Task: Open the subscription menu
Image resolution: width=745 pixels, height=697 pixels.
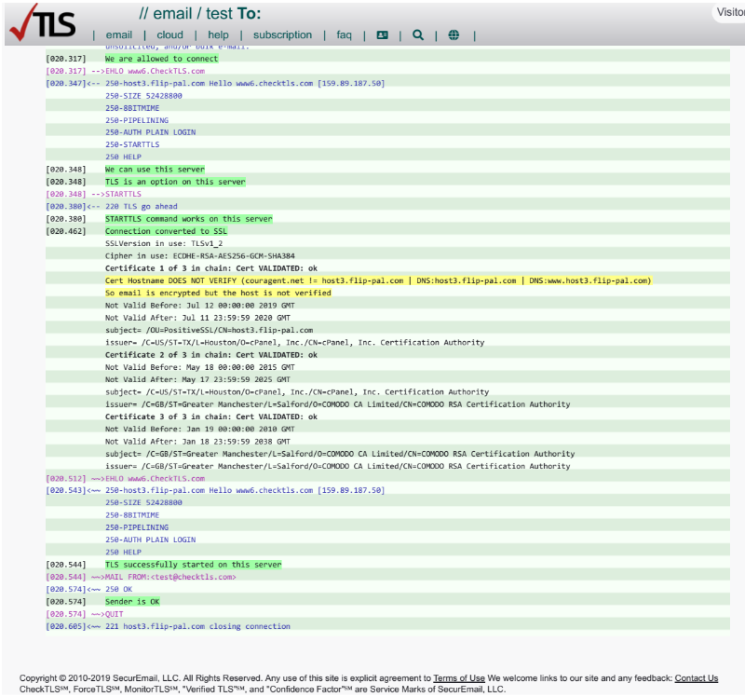Action: [283, 35]
